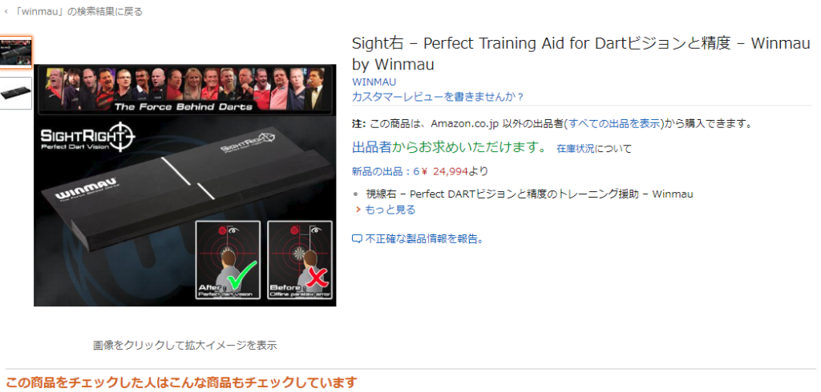Report inaccurate info via 不正確な製品情報を報告

point(424,239)
